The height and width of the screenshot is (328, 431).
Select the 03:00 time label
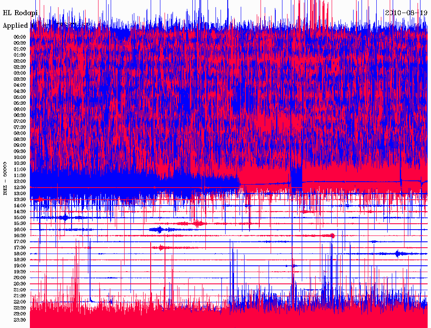point(20,73)
